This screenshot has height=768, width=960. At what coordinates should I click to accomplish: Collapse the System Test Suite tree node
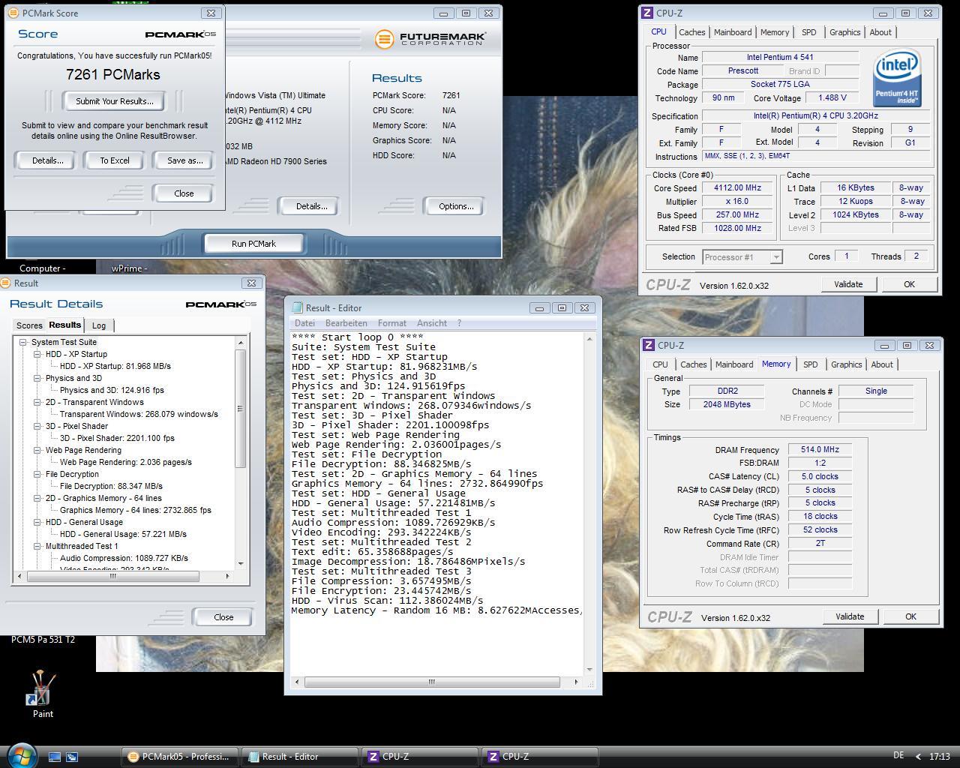point(23,342)
